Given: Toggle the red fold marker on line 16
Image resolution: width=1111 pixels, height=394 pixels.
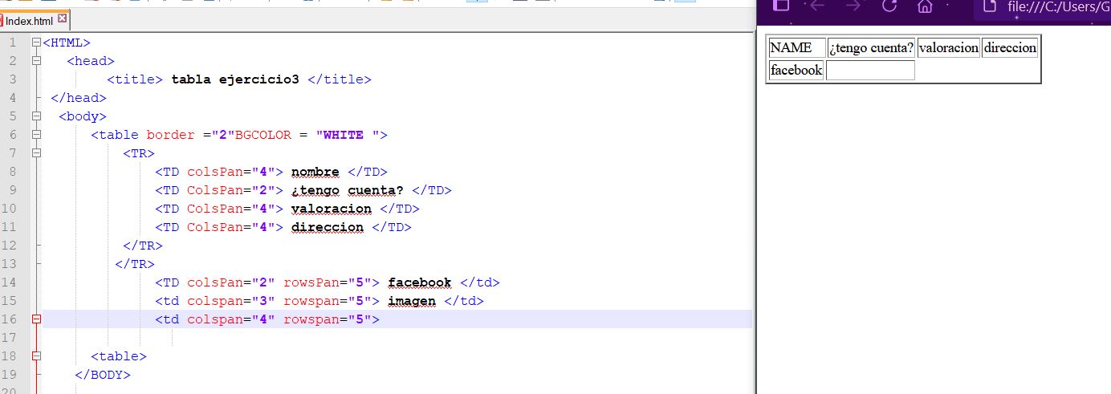Looking at the screenshot, I should [36, 319].
